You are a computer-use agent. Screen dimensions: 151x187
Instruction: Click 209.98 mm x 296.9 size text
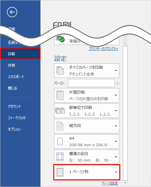(90, 145)
